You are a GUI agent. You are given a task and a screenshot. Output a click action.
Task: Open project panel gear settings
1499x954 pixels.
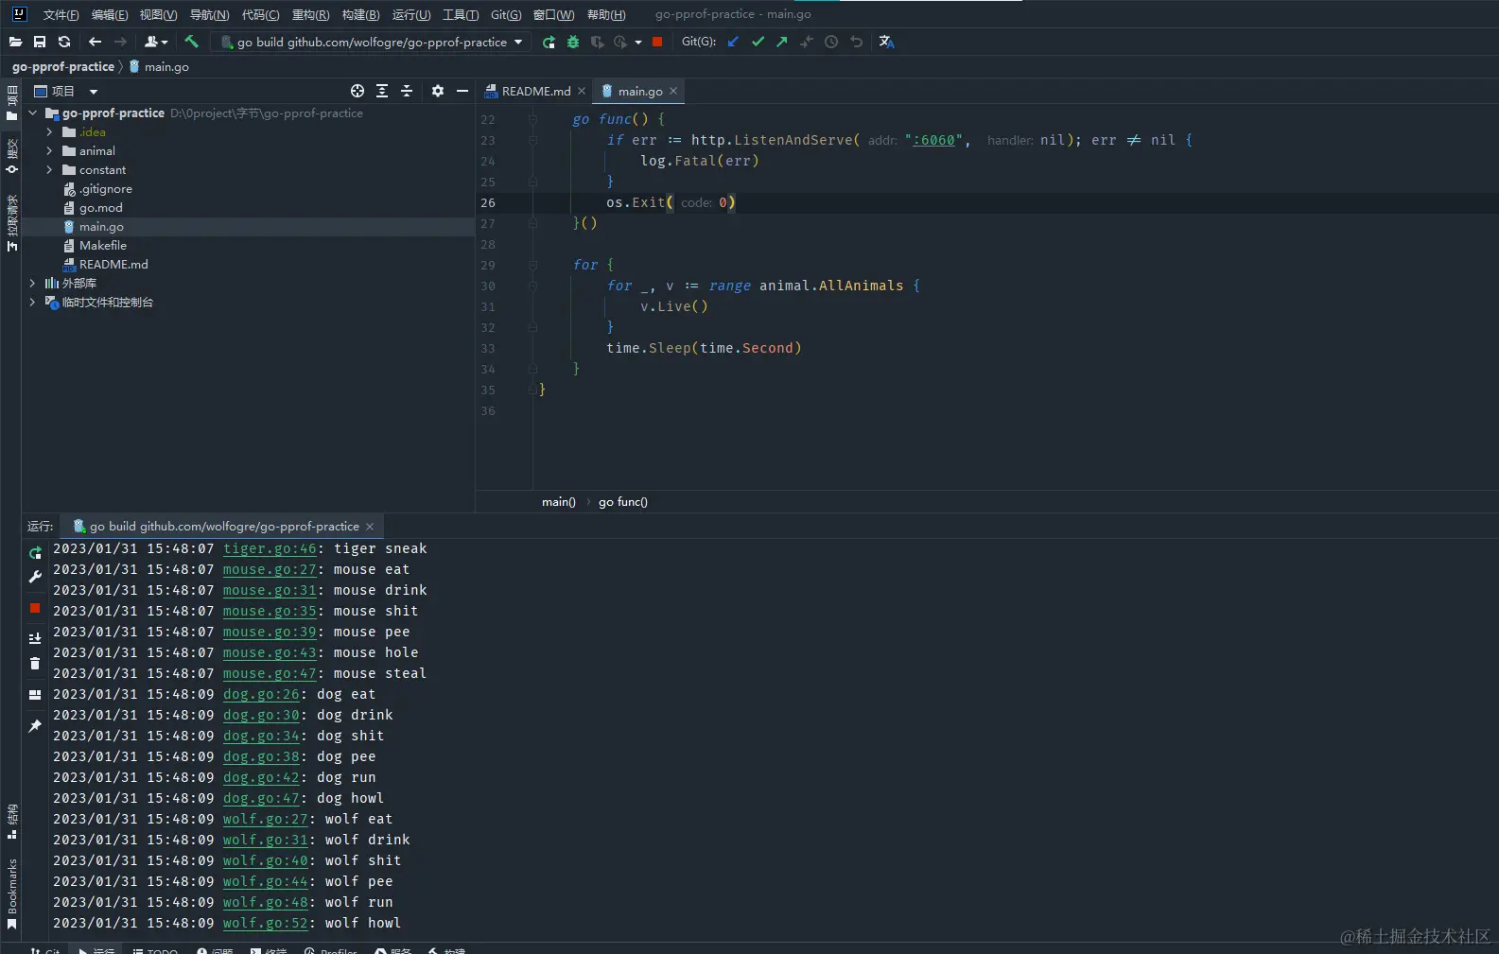[x=437, y=91]
